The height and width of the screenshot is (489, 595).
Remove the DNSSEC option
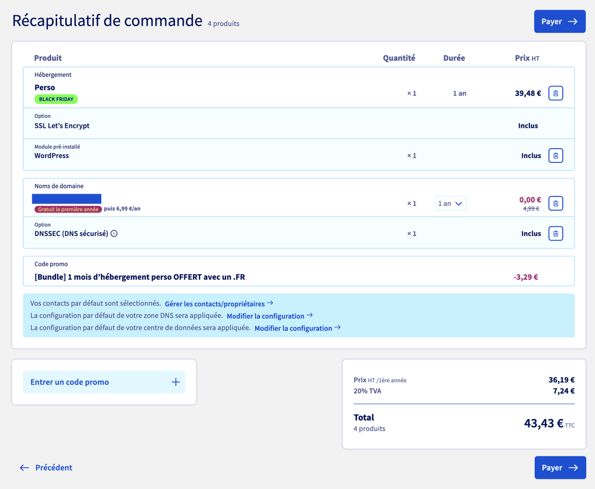point(555,233)
